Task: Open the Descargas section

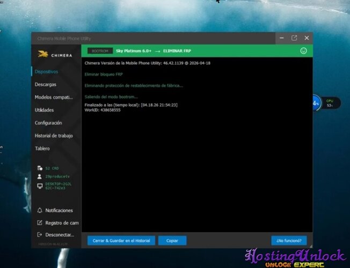Action: point(45,85)
